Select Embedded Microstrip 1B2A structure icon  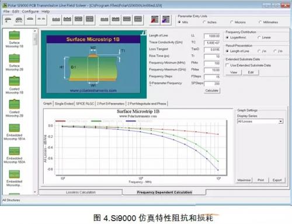pos(15,151)
